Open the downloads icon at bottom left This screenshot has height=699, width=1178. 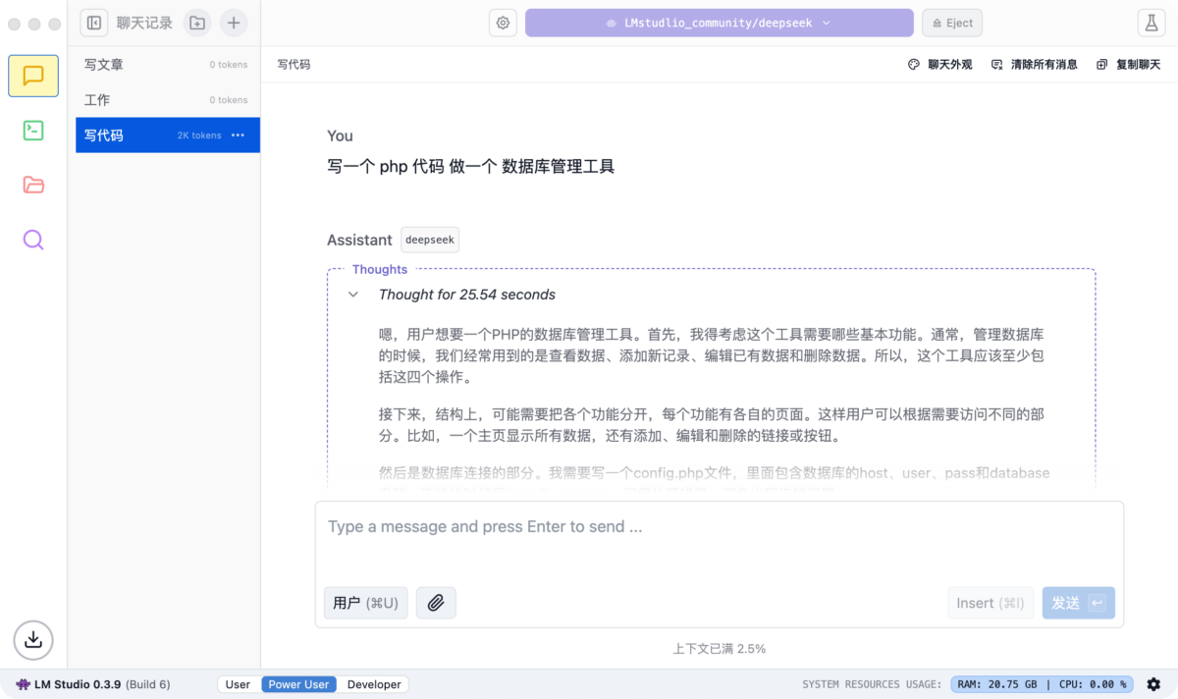click(33, 640)
